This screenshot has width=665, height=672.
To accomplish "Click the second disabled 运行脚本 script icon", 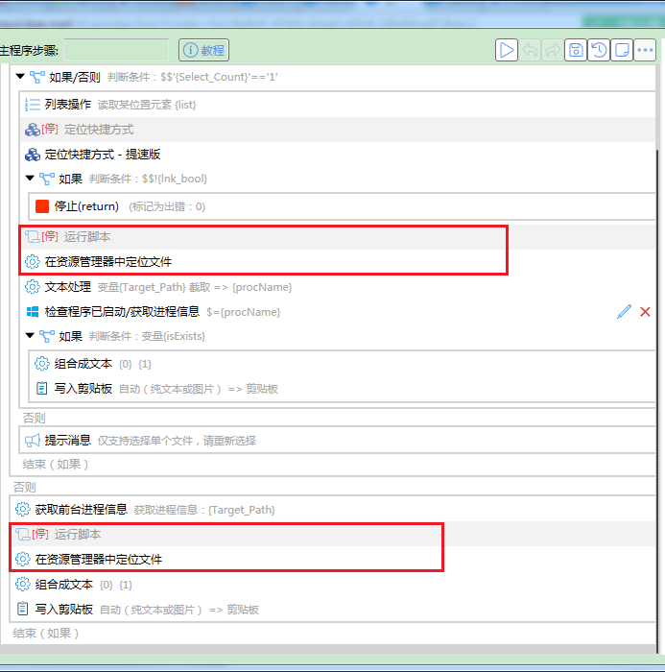I will pos(23,534).
